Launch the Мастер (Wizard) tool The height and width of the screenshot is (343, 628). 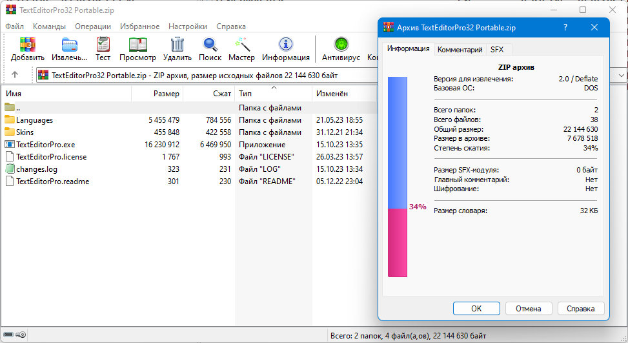(x=242, y=45)
